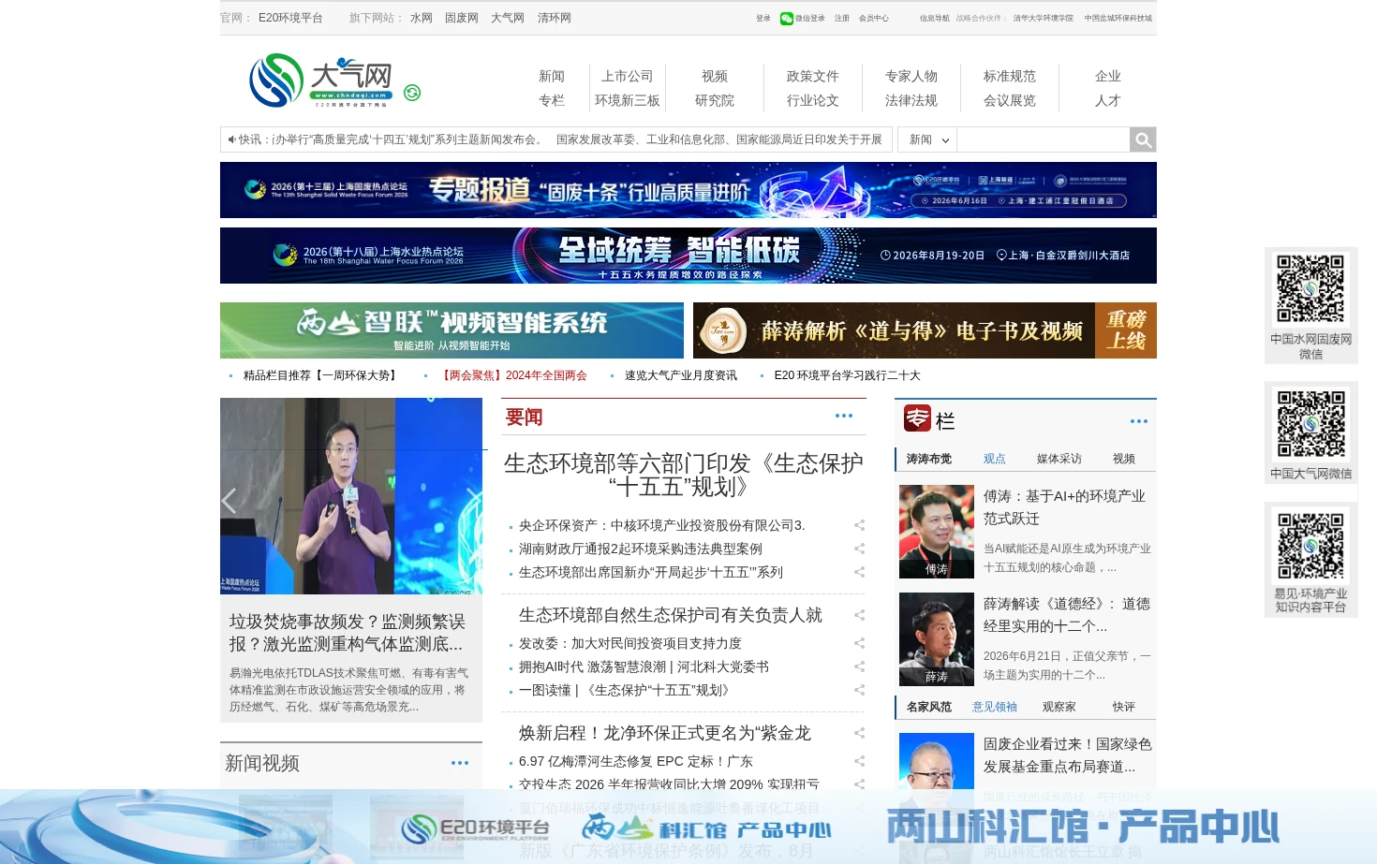Viewport: 1377px width, 864px height.
Task: Open the 傅涛 portrait thumbnail
Action: tap(937, 532)
